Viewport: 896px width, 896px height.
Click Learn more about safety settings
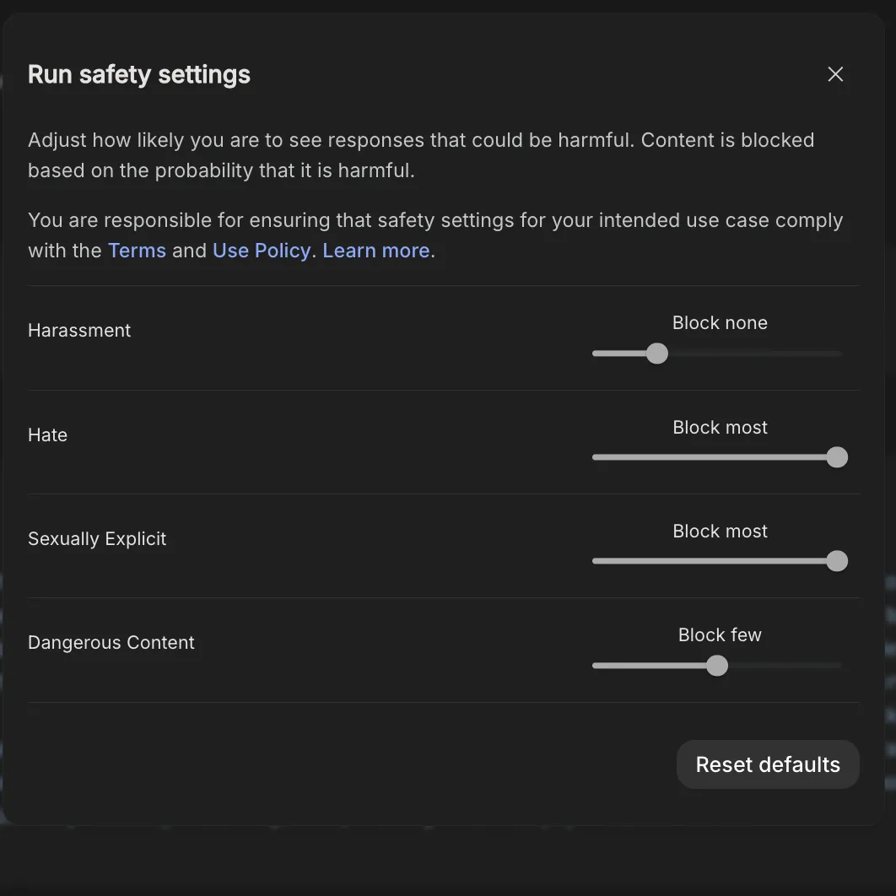point(376,251)
